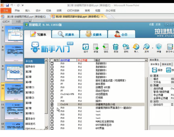Click the PowerPoint redo arrow icon

click(x=18, y=5)
